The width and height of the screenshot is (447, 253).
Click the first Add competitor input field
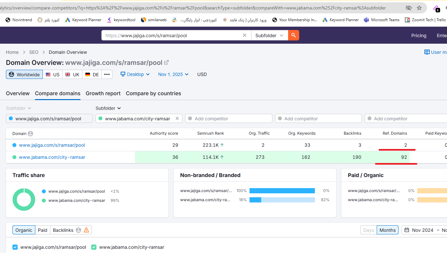pyautogui.click(x=229, y=119)
